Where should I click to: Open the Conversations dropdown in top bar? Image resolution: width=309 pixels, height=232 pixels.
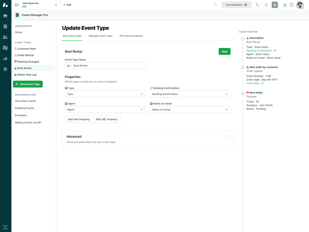236,5
